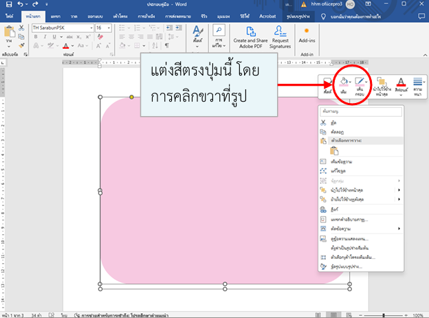Click the shape Outline pen icon
Image resolution: width=429 pixels, height=318 pixels.
[358, 82]
